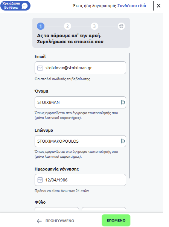Click the autofill icon in Επώνυμο field
The width and height of the screenshot is (169, 227).
[123, 141]
